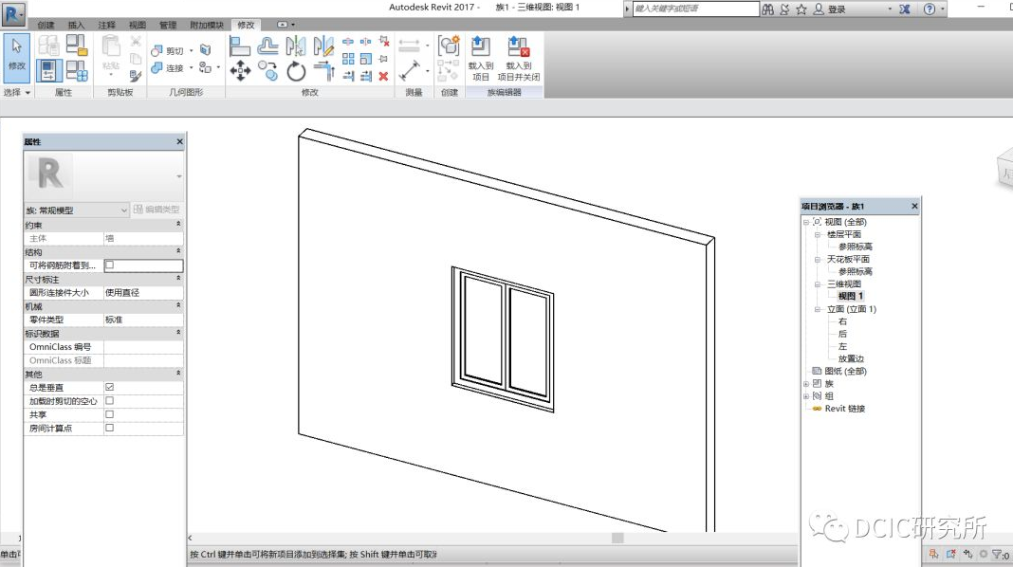1013x567 pixels.
Task: Click the red Delete X icon
Action: tap(383, 76)
